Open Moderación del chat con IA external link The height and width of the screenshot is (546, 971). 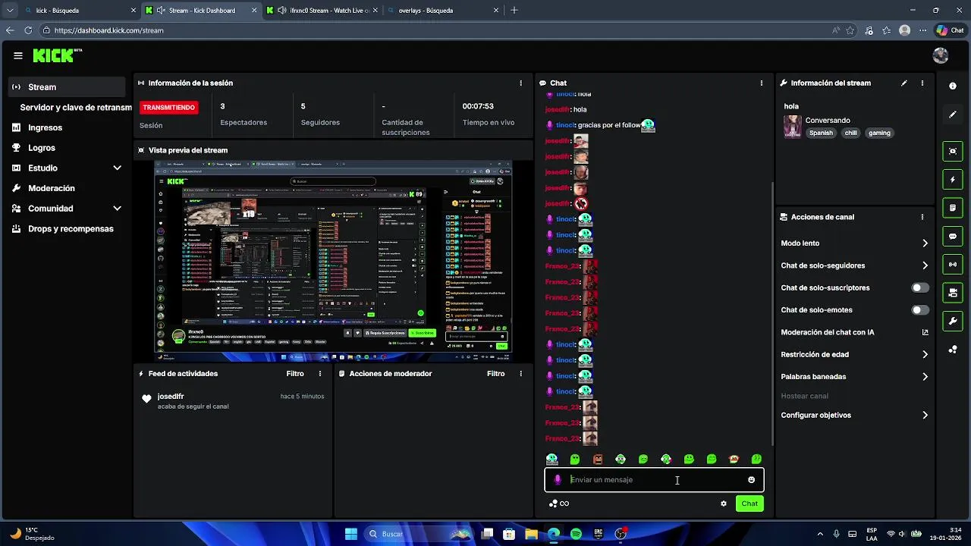pyautogui.click(x=925, y=332)
